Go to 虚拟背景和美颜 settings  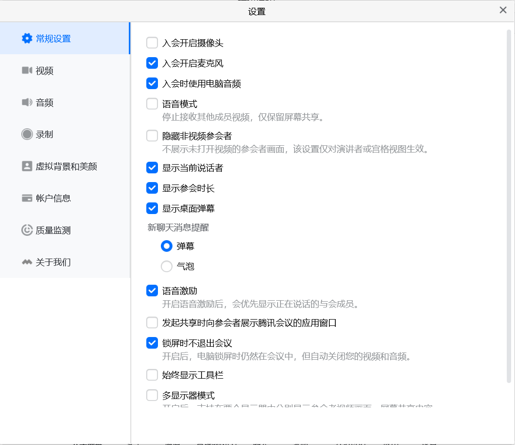pyautogui.click(x=65, y=167)
